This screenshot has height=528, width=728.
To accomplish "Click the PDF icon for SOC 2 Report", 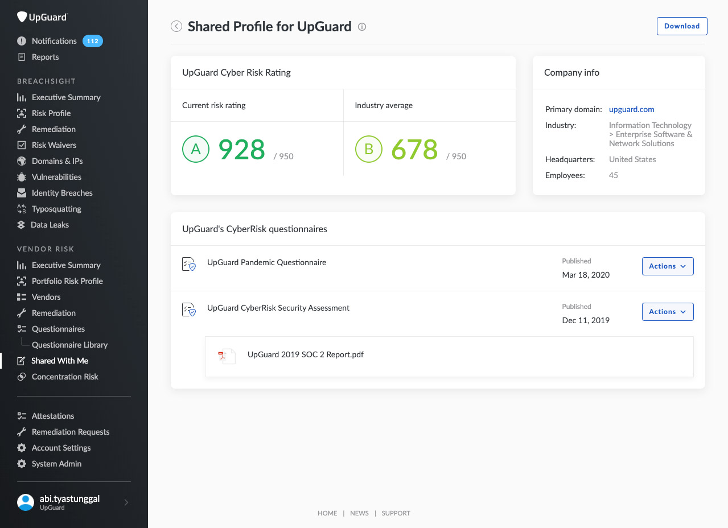I will click(226, 356).
